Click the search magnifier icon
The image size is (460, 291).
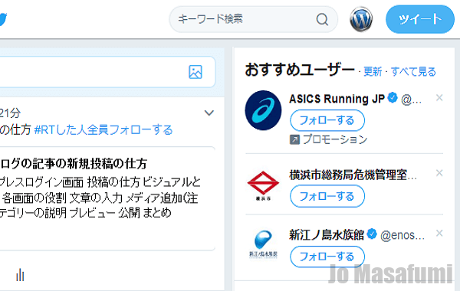tap(322, 20)
